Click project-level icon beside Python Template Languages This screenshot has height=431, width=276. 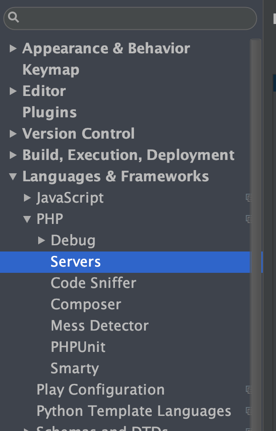click(248, 411)
